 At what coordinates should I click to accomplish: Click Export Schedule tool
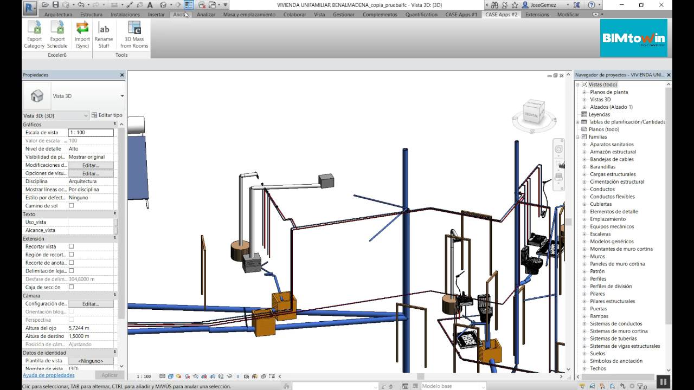[57, 35]
